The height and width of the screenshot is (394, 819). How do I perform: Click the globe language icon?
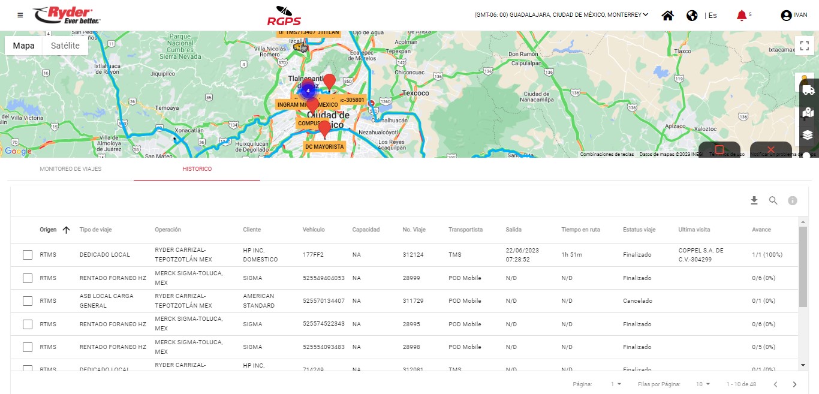pyautogui.click(x=692, y=16)
